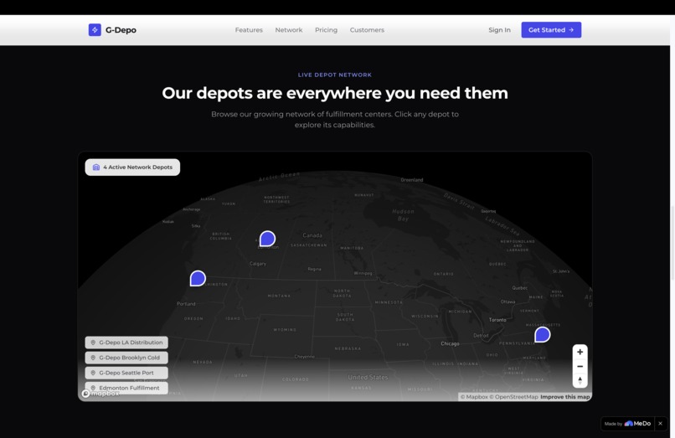Select the Edmonton depot map marker
This screenshot has height=438, width=675.
pos(267,239)
